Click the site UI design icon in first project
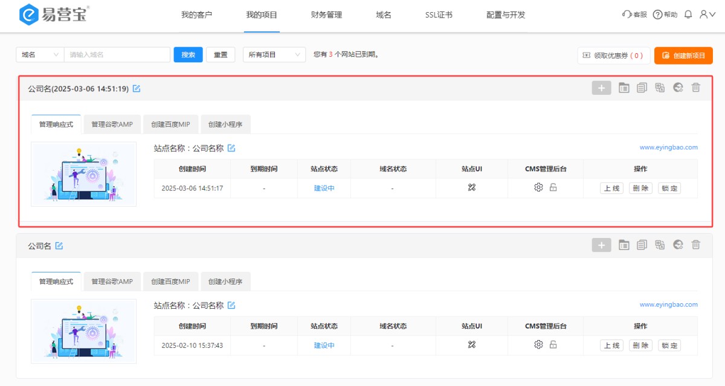 tap(472, 187)
